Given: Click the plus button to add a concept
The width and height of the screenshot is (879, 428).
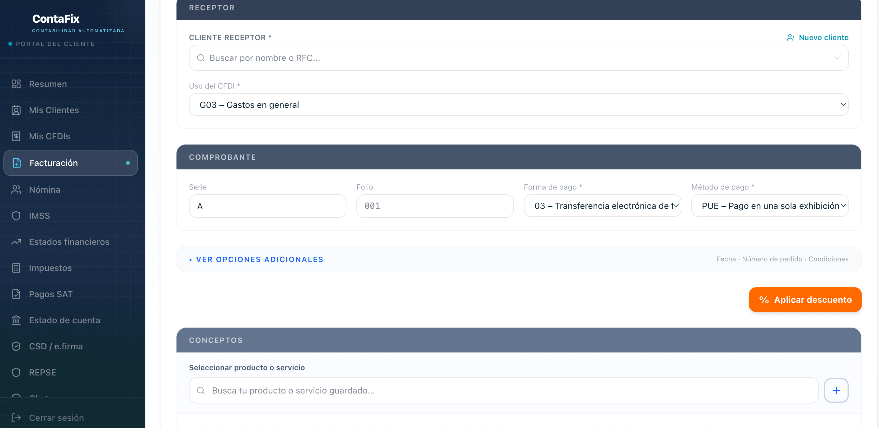Looking at the screenshot, I should [836, 390].
